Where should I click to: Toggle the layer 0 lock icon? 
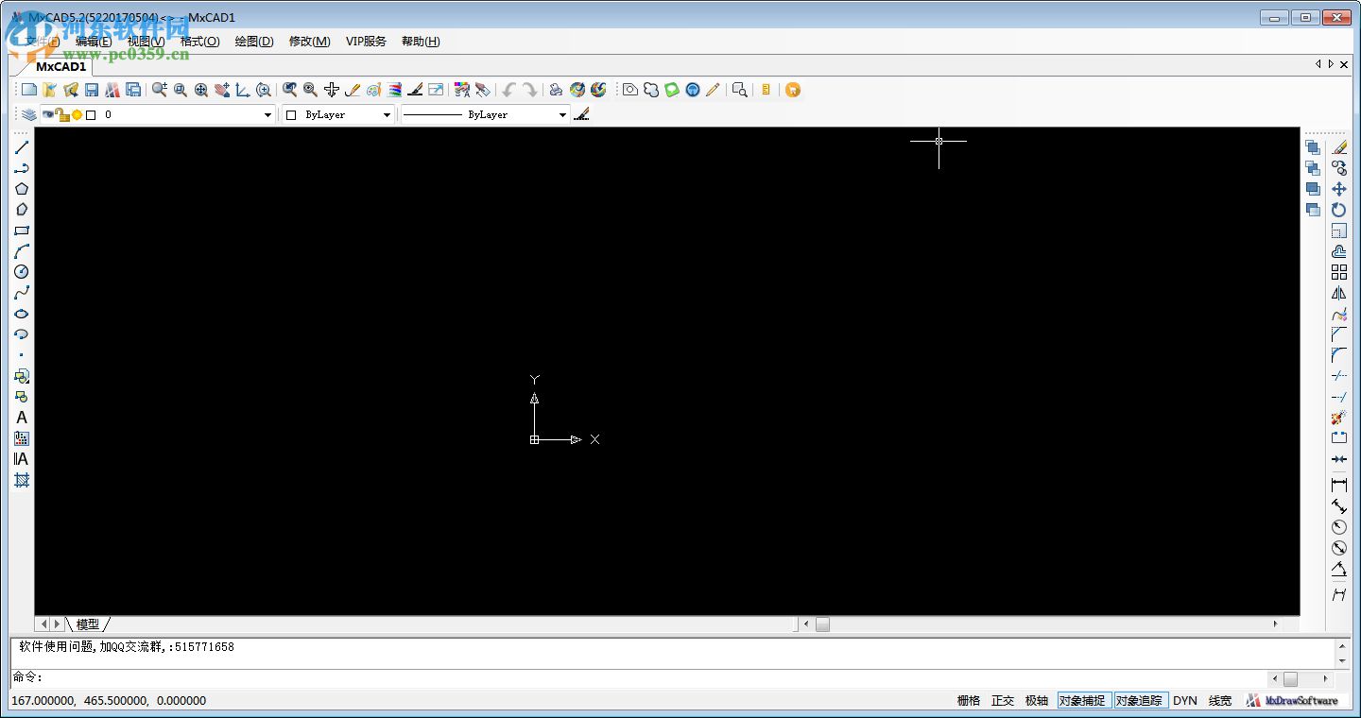tap(61, 114)
